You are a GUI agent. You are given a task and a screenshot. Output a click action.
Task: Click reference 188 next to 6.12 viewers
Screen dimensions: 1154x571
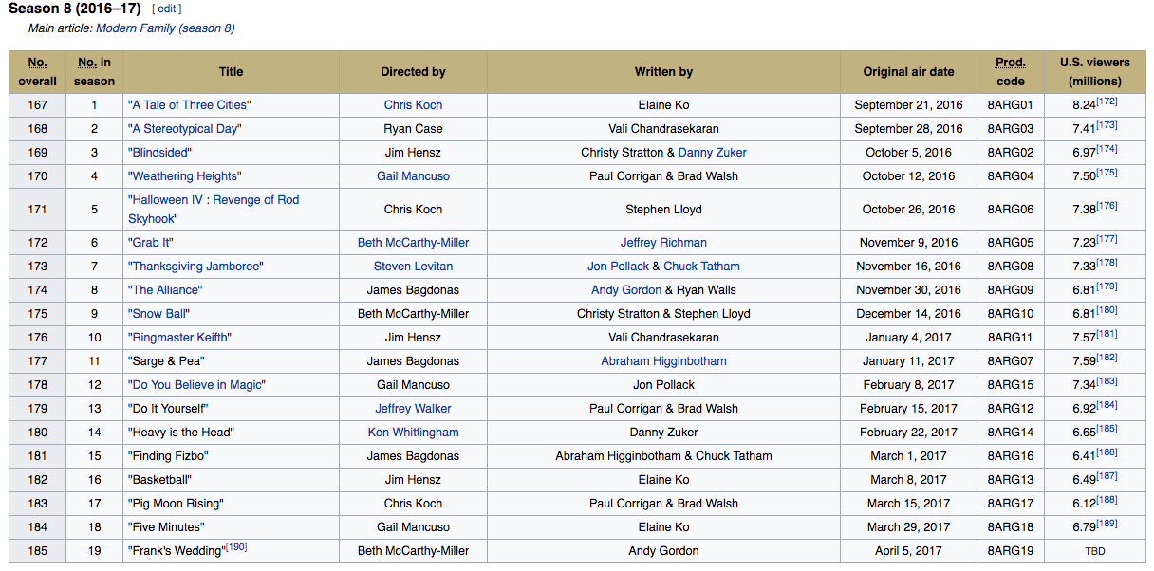1107,500
